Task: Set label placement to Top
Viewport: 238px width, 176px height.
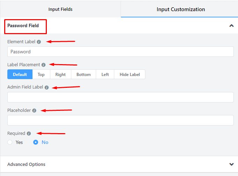Action: coord(41,75)
